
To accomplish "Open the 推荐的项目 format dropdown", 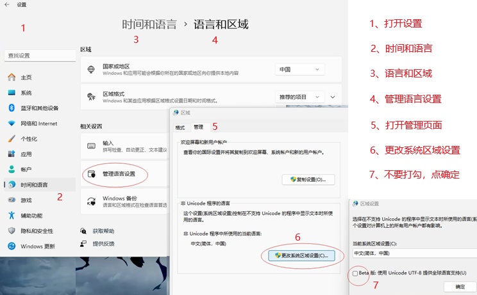I will [x=299, y=97].
